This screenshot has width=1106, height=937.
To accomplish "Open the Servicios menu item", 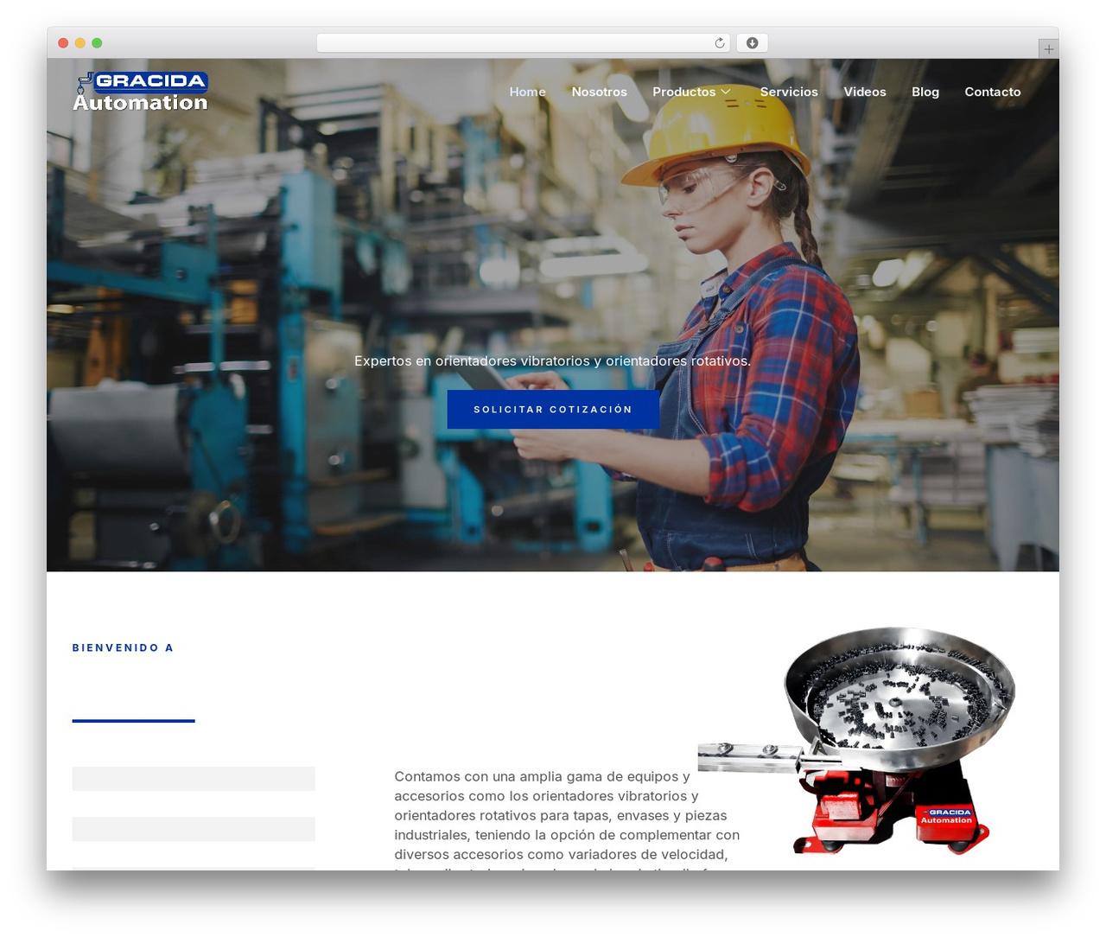I will click(x=789, y=92).
